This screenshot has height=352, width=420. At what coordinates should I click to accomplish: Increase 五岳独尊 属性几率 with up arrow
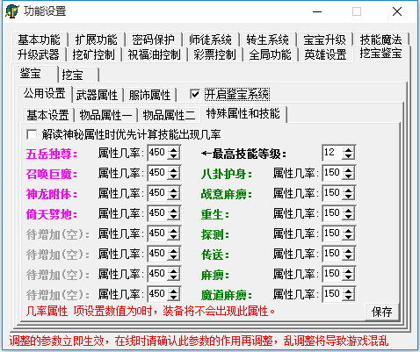173,149
